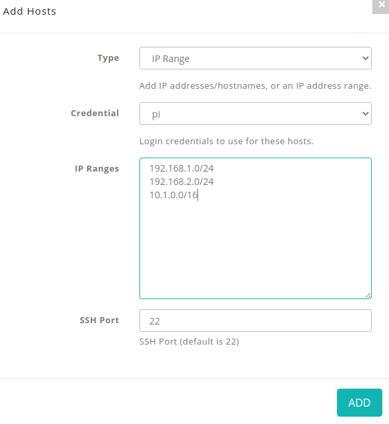This screenshot has height=424, width=389.
Task: Click the IP address range help text
Action: pyautogui.click(x=256, y=86)
